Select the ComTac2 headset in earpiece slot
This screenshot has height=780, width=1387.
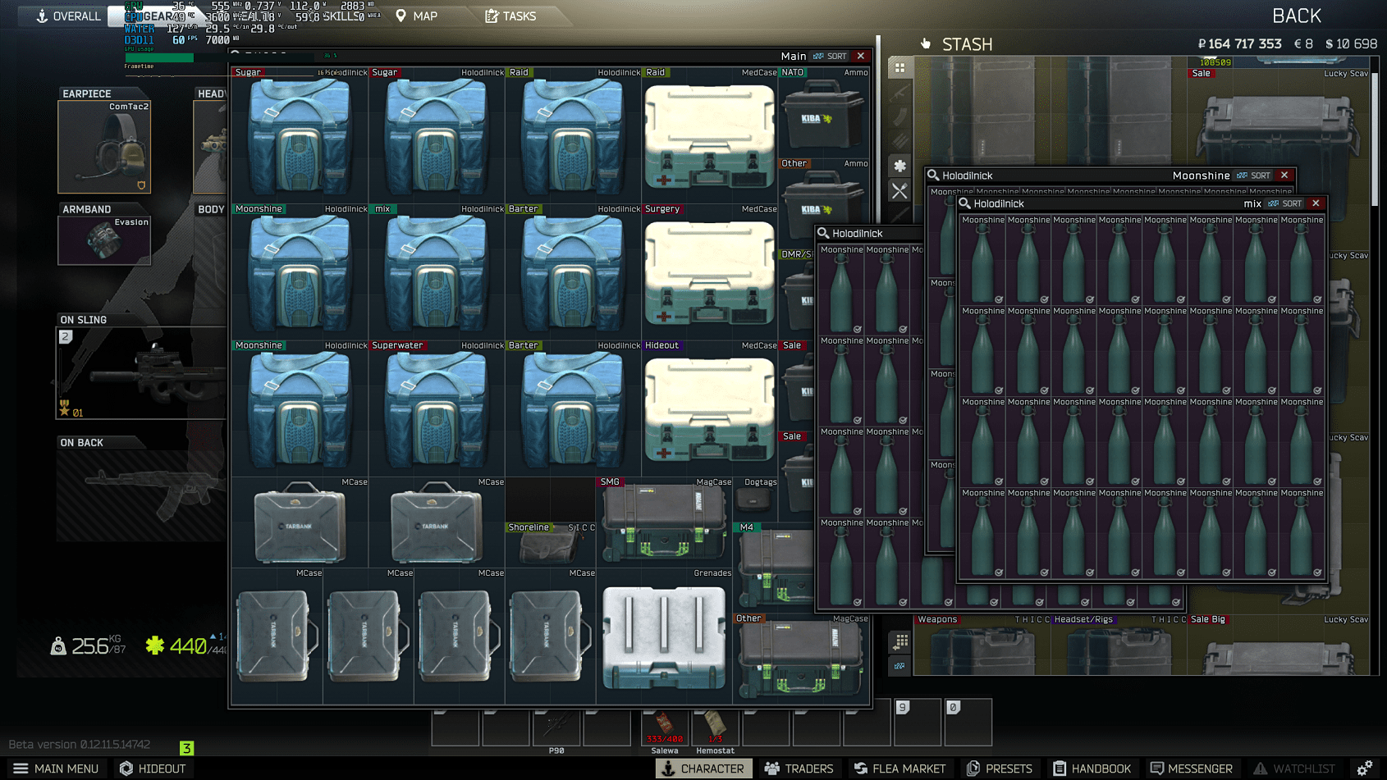point(104,147)
